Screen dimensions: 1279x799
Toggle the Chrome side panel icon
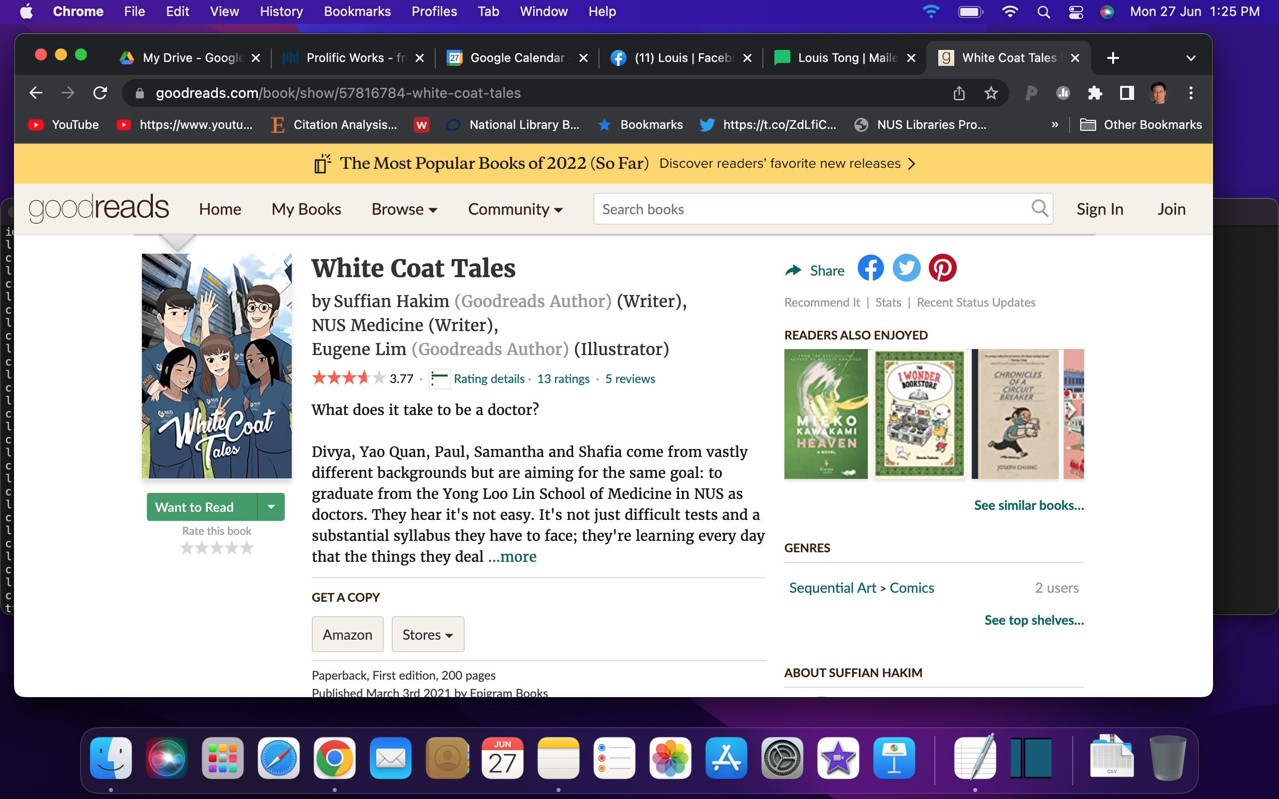(x=1126, y=93)
